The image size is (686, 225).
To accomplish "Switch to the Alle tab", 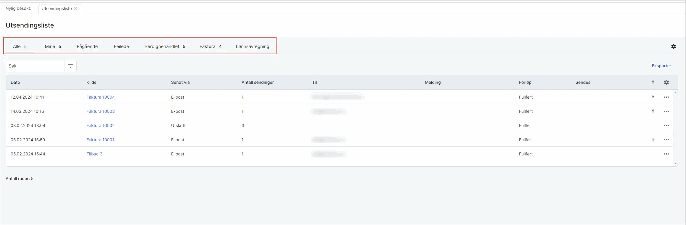I will click(20, 46).
